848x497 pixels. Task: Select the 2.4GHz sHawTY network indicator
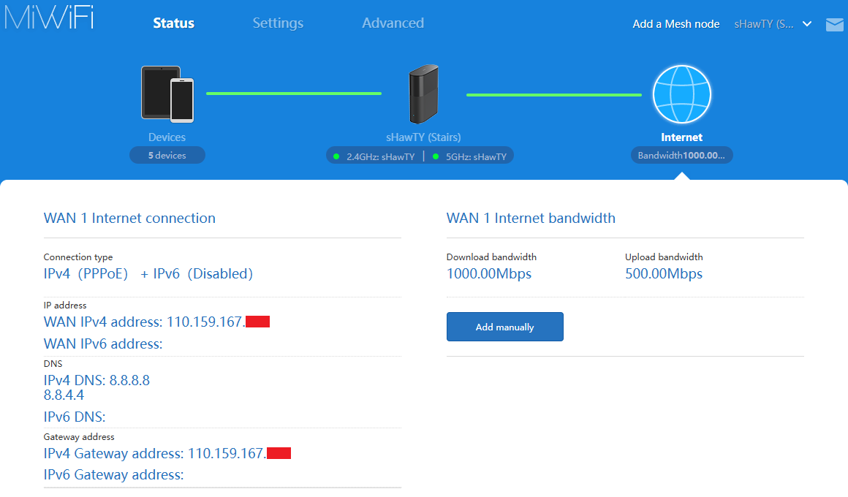point(374,156)
